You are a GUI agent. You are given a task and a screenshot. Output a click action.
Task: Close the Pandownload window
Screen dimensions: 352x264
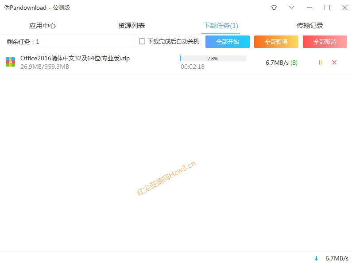point(345,8)
